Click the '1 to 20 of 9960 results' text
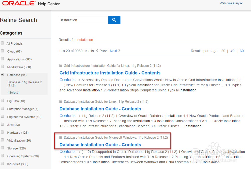 77,51
